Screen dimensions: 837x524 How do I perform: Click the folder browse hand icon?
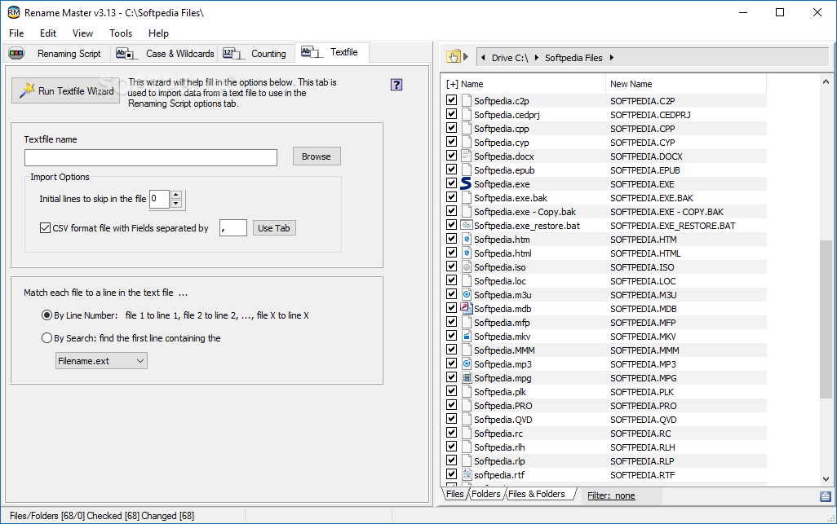click(x=454, y=56)
